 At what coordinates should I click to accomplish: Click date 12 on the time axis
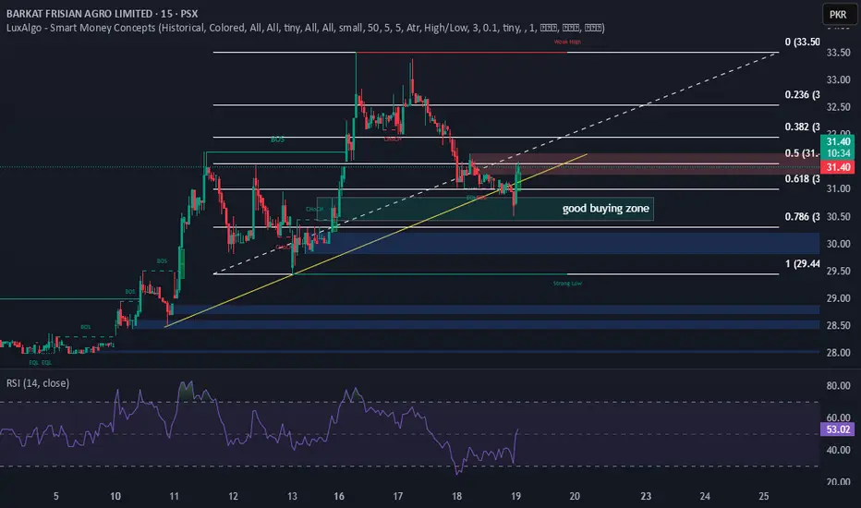click(234, 497)
